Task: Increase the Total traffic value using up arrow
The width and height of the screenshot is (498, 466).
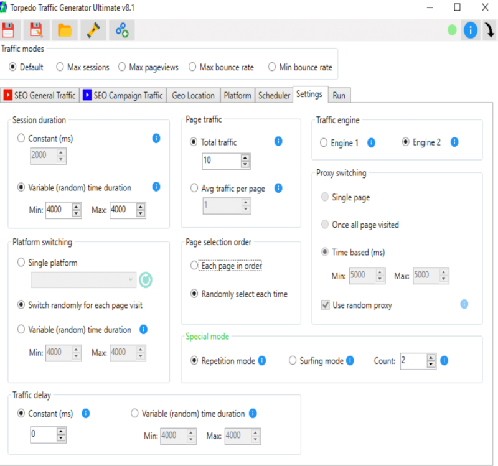Action: tap(245, 158)
